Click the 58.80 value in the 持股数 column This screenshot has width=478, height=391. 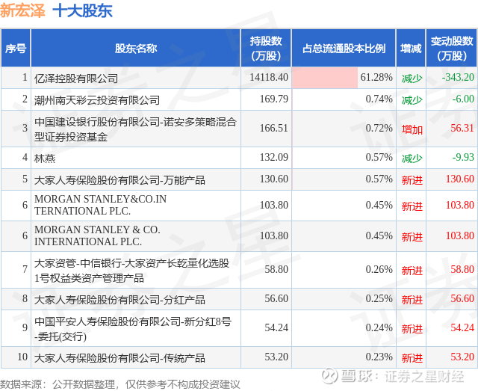coord(276,269)
